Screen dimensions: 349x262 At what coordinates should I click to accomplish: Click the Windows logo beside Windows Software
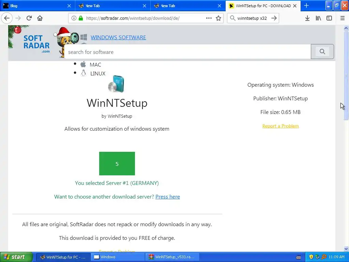84,37
